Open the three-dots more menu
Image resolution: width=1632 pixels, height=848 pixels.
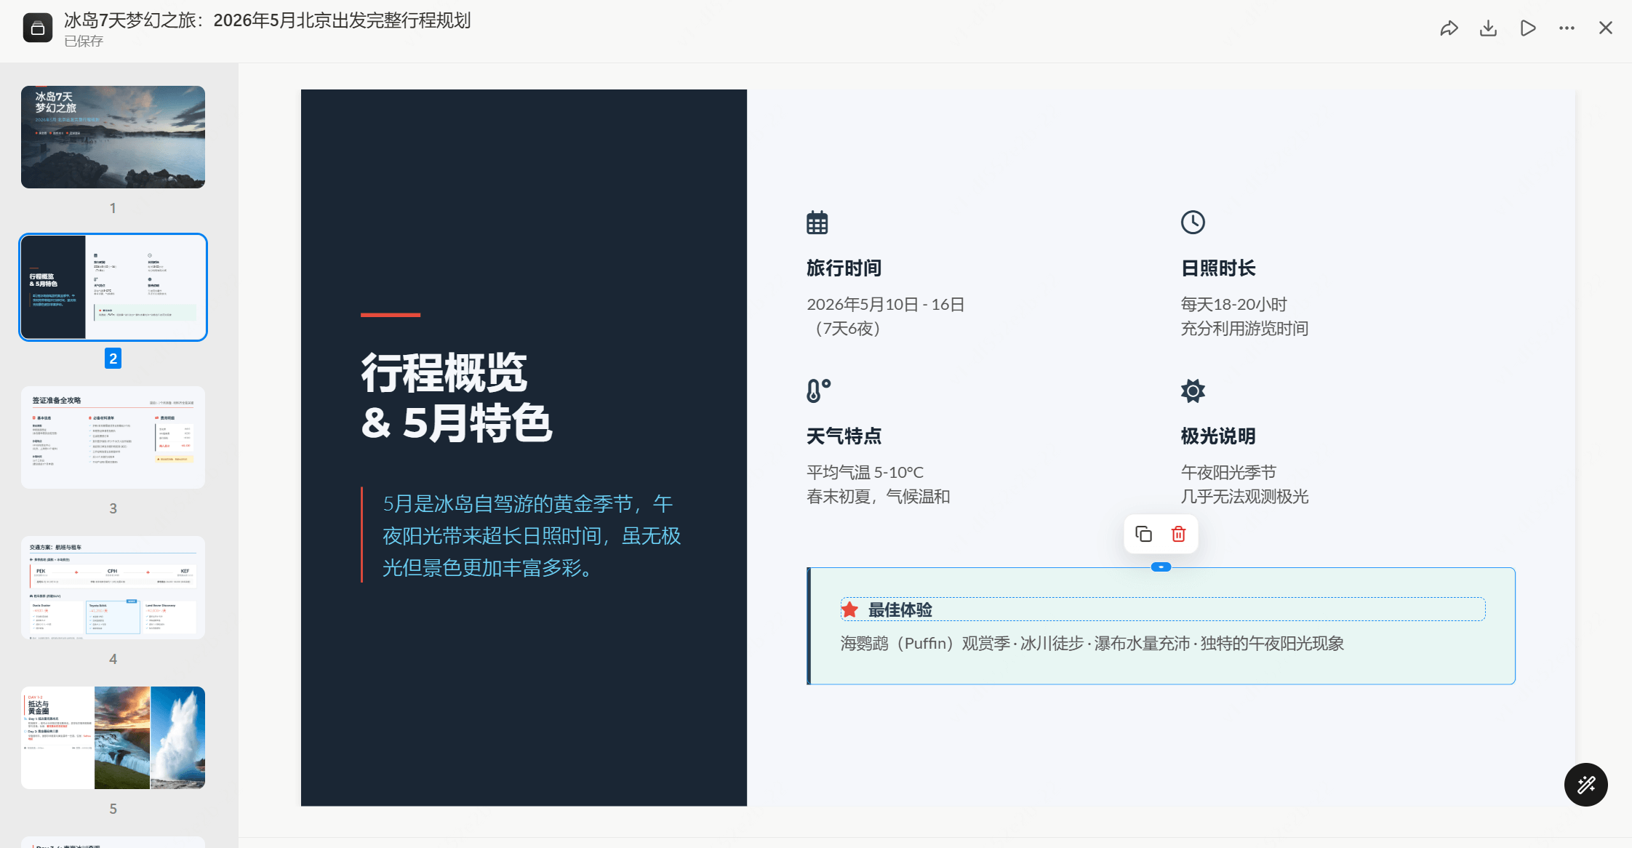click(x=1567, y=28)
